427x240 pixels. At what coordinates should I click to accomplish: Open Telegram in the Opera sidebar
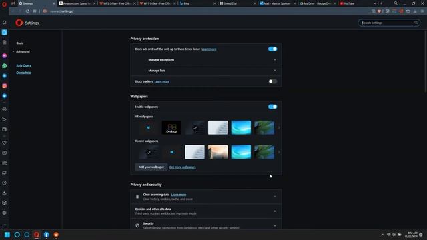pyautogui.click(x=5, y=76)
